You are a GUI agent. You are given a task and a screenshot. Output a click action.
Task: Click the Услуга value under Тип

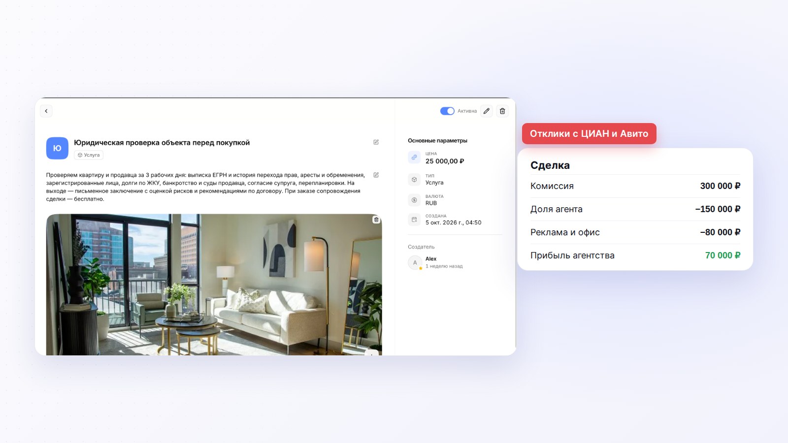point(434,183)
